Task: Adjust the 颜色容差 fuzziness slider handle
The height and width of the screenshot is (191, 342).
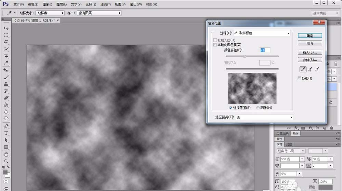Action: (x=245, y=56)
